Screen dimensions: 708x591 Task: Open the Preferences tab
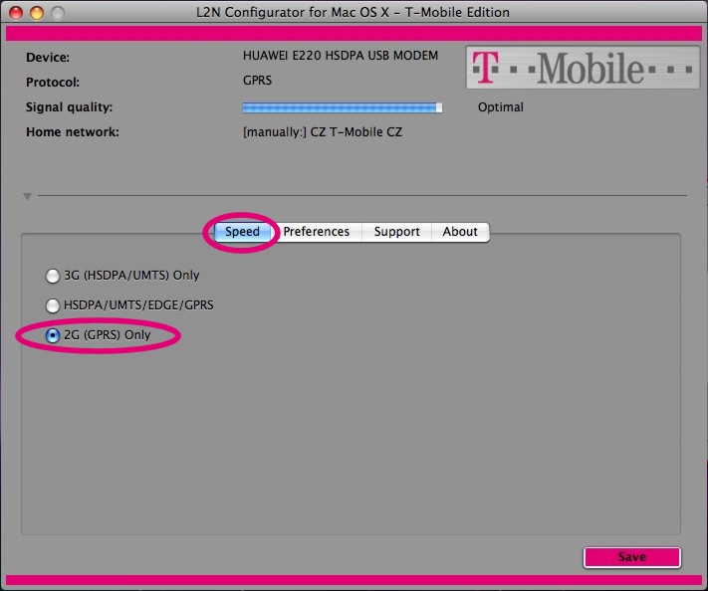coord(317,232)
